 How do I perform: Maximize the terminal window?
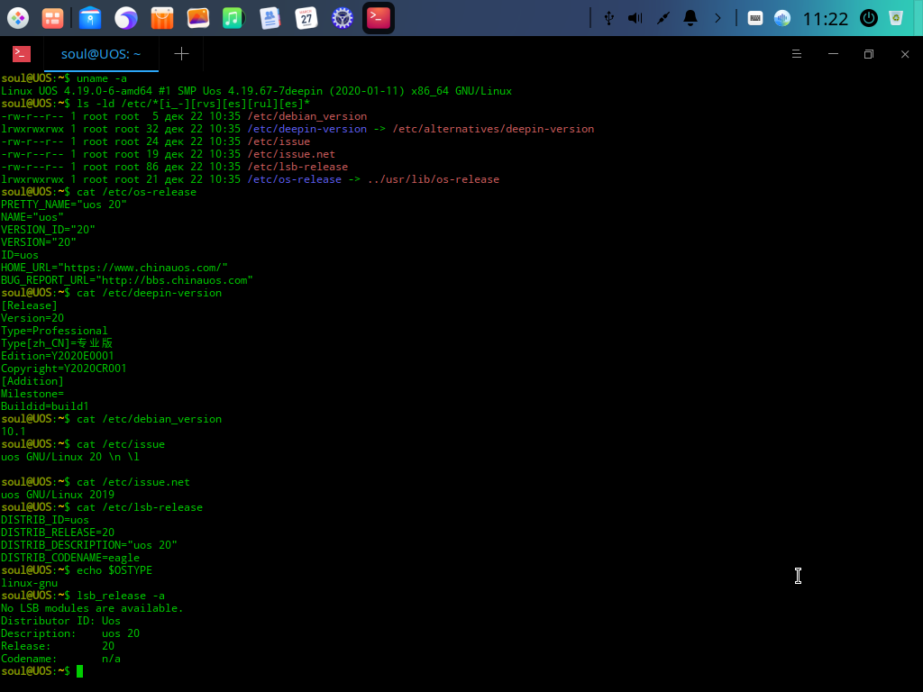coord(869,54)
